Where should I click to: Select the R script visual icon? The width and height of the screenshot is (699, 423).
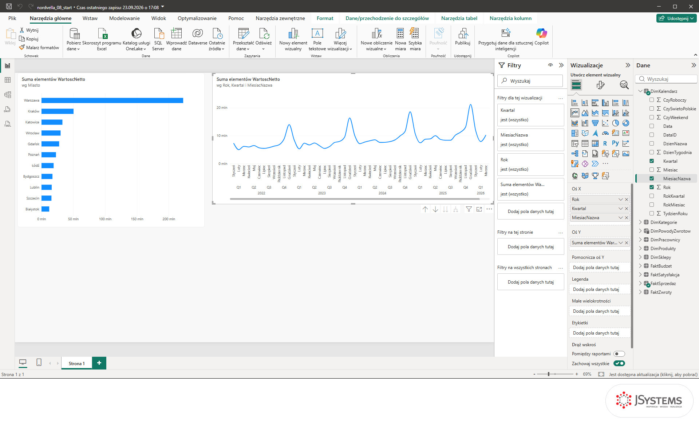[605, 143]
